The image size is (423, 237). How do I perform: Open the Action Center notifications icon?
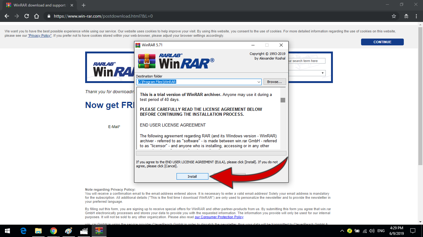pyautogui.click(x=413, y=231)
